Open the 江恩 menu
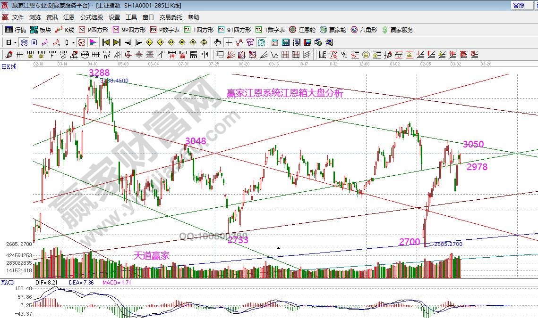538x318 pixels. pos(69,17)
